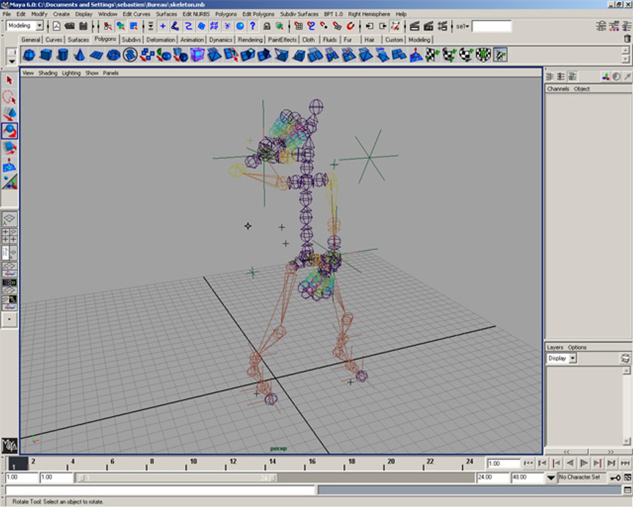
Task: Switch to four view pane layout
Action: pos(9,236)
